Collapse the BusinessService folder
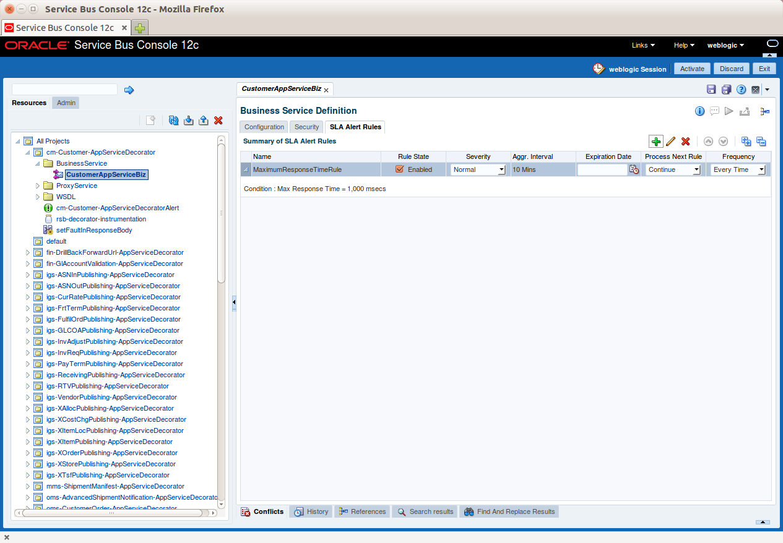Image resolution: width=783 pixels, height=543 pixels. pos(37,163)
